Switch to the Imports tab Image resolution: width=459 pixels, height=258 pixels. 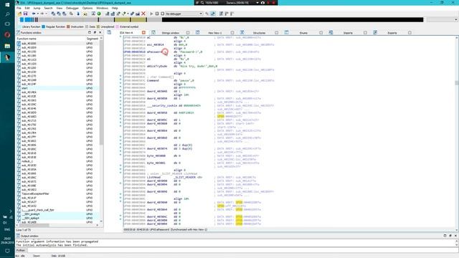coord(348,33)
